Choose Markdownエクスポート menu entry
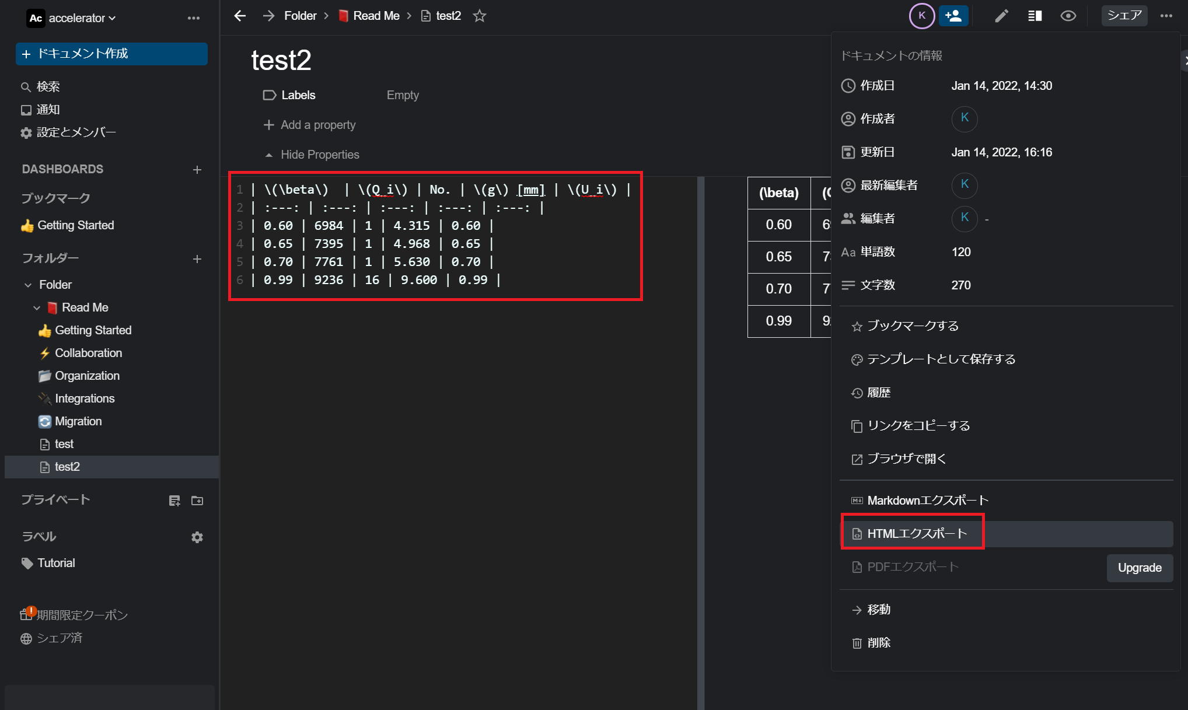1188x710 pixels. click(x=927, y=500)
